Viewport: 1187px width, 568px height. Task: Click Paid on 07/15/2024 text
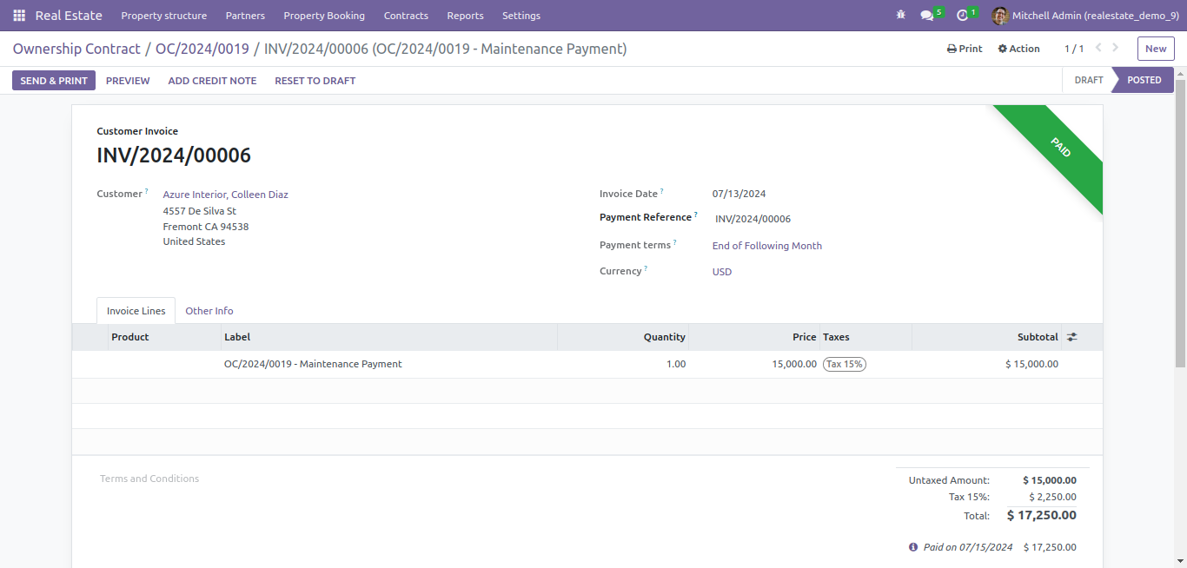tap(968, 547)
